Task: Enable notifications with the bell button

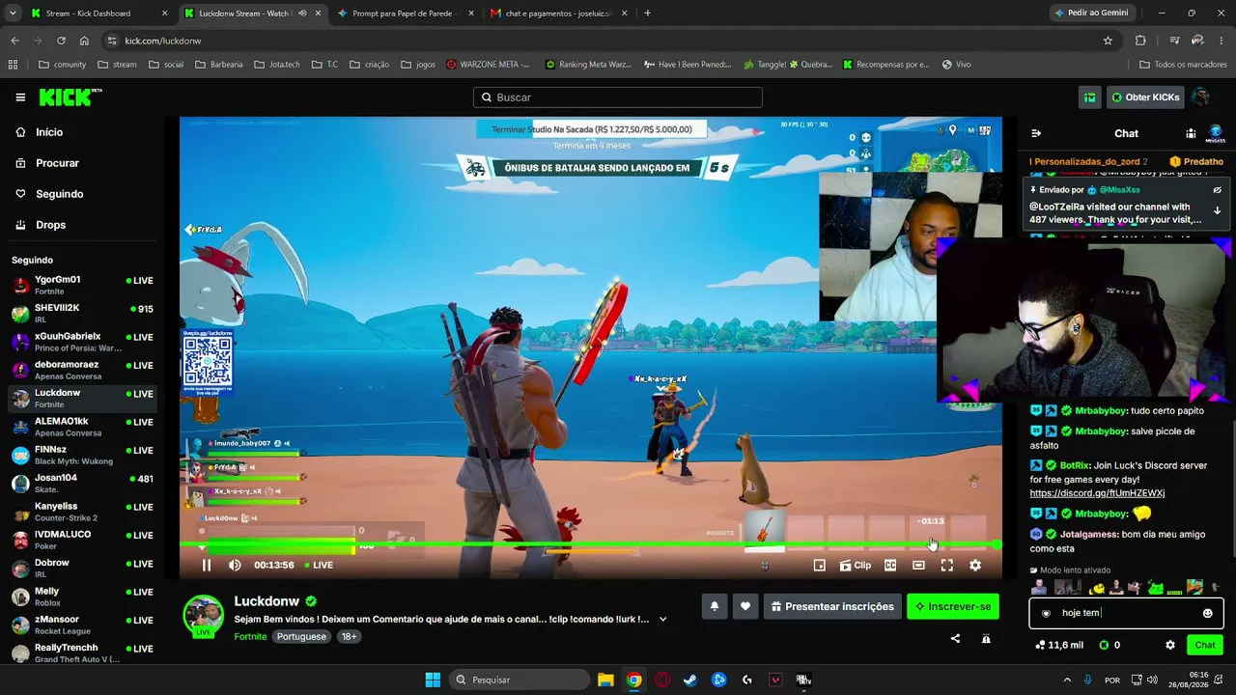Action: pyautogui.click(x=715, y=606)
